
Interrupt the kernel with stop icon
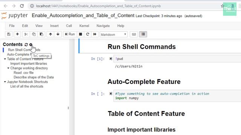coord(80,34)
